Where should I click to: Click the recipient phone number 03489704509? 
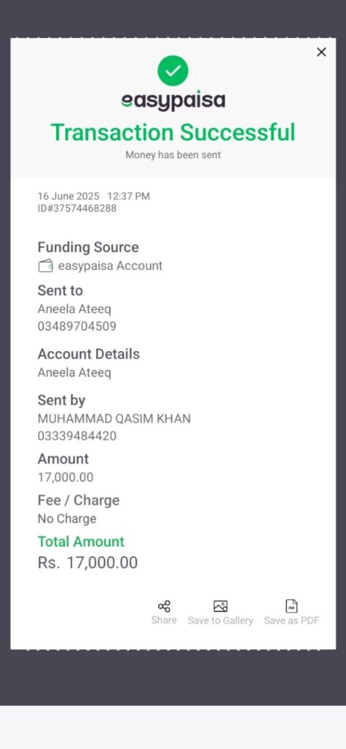[x=77, y=327]
